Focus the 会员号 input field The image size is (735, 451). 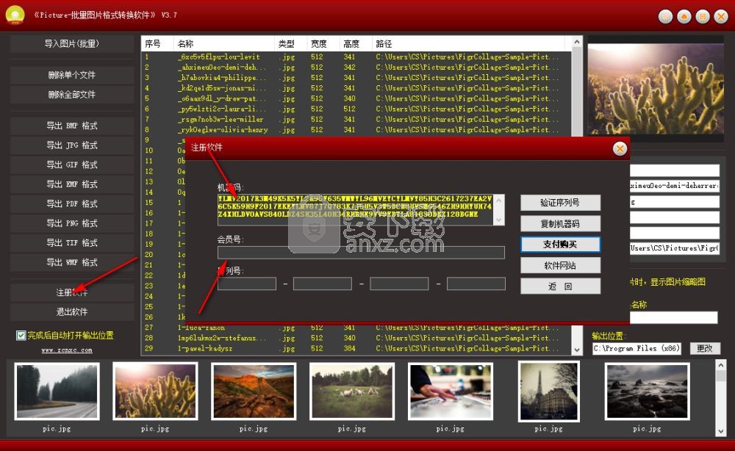(361, 253)
